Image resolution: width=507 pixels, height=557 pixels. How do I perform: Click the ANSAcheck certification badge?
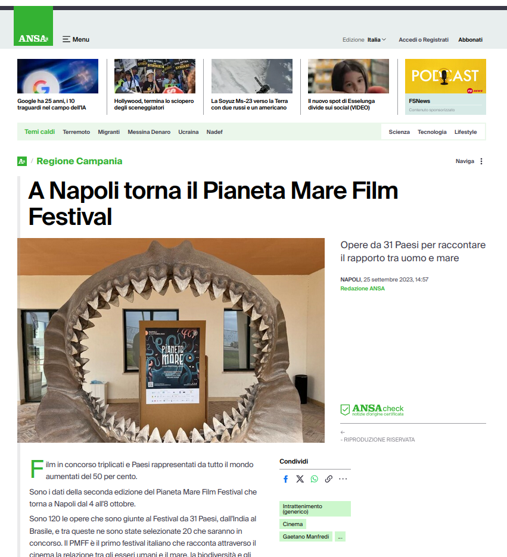click(372, 410)
